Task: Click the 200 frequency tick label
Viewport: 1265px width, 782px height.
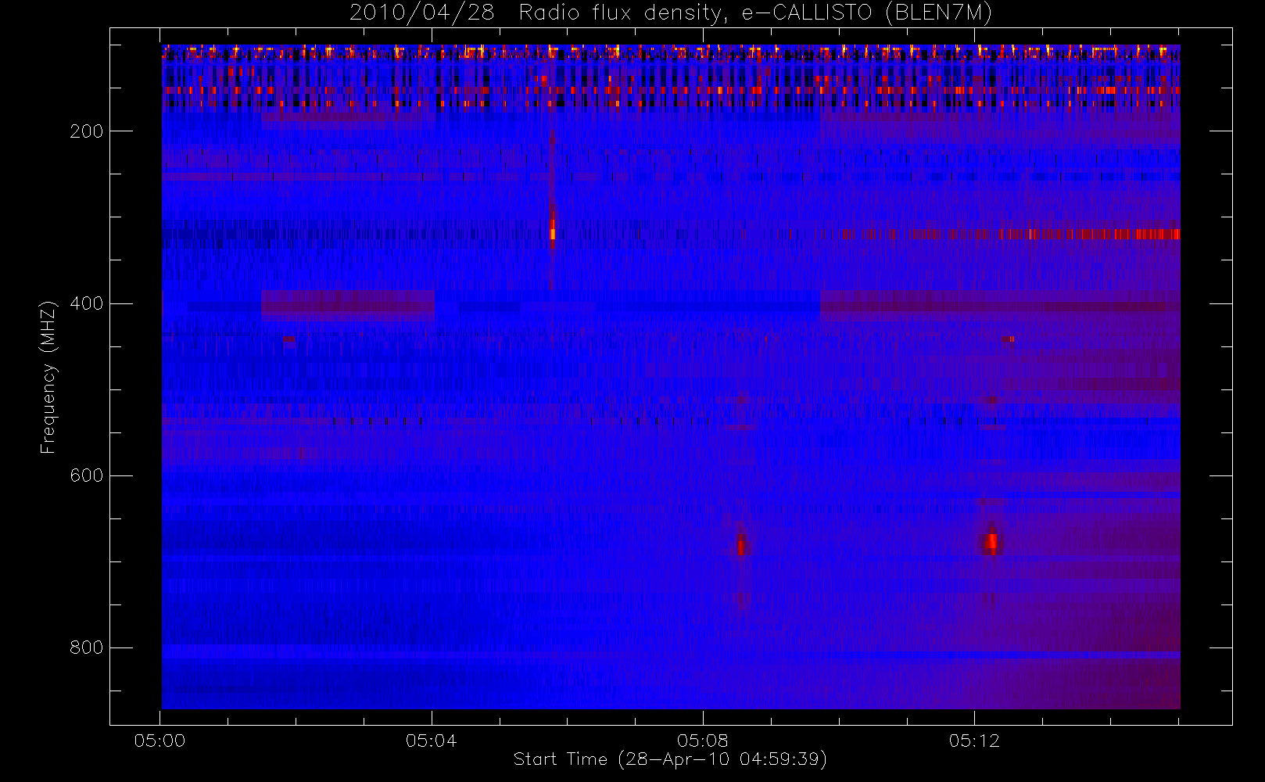Action: 87,131
